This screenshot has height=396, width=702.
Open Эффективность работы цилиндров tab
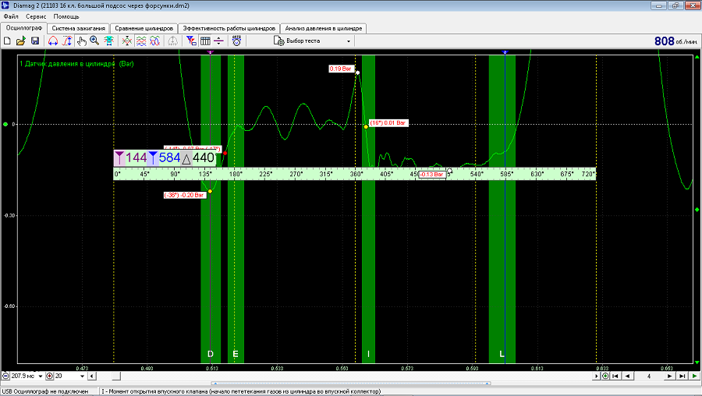coord(229,28)
